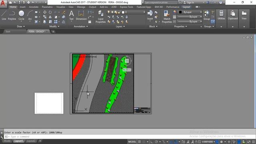Switch to the Layout ribbon tab
The image size is (256, 144).
pos(186,7)
